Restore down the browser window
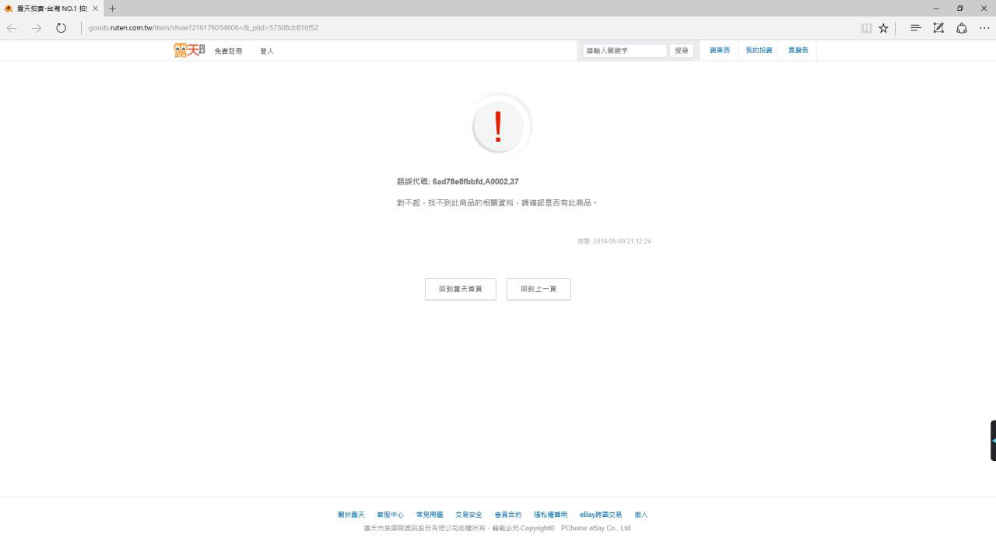 pyautogui.click(x=960, y=9)
